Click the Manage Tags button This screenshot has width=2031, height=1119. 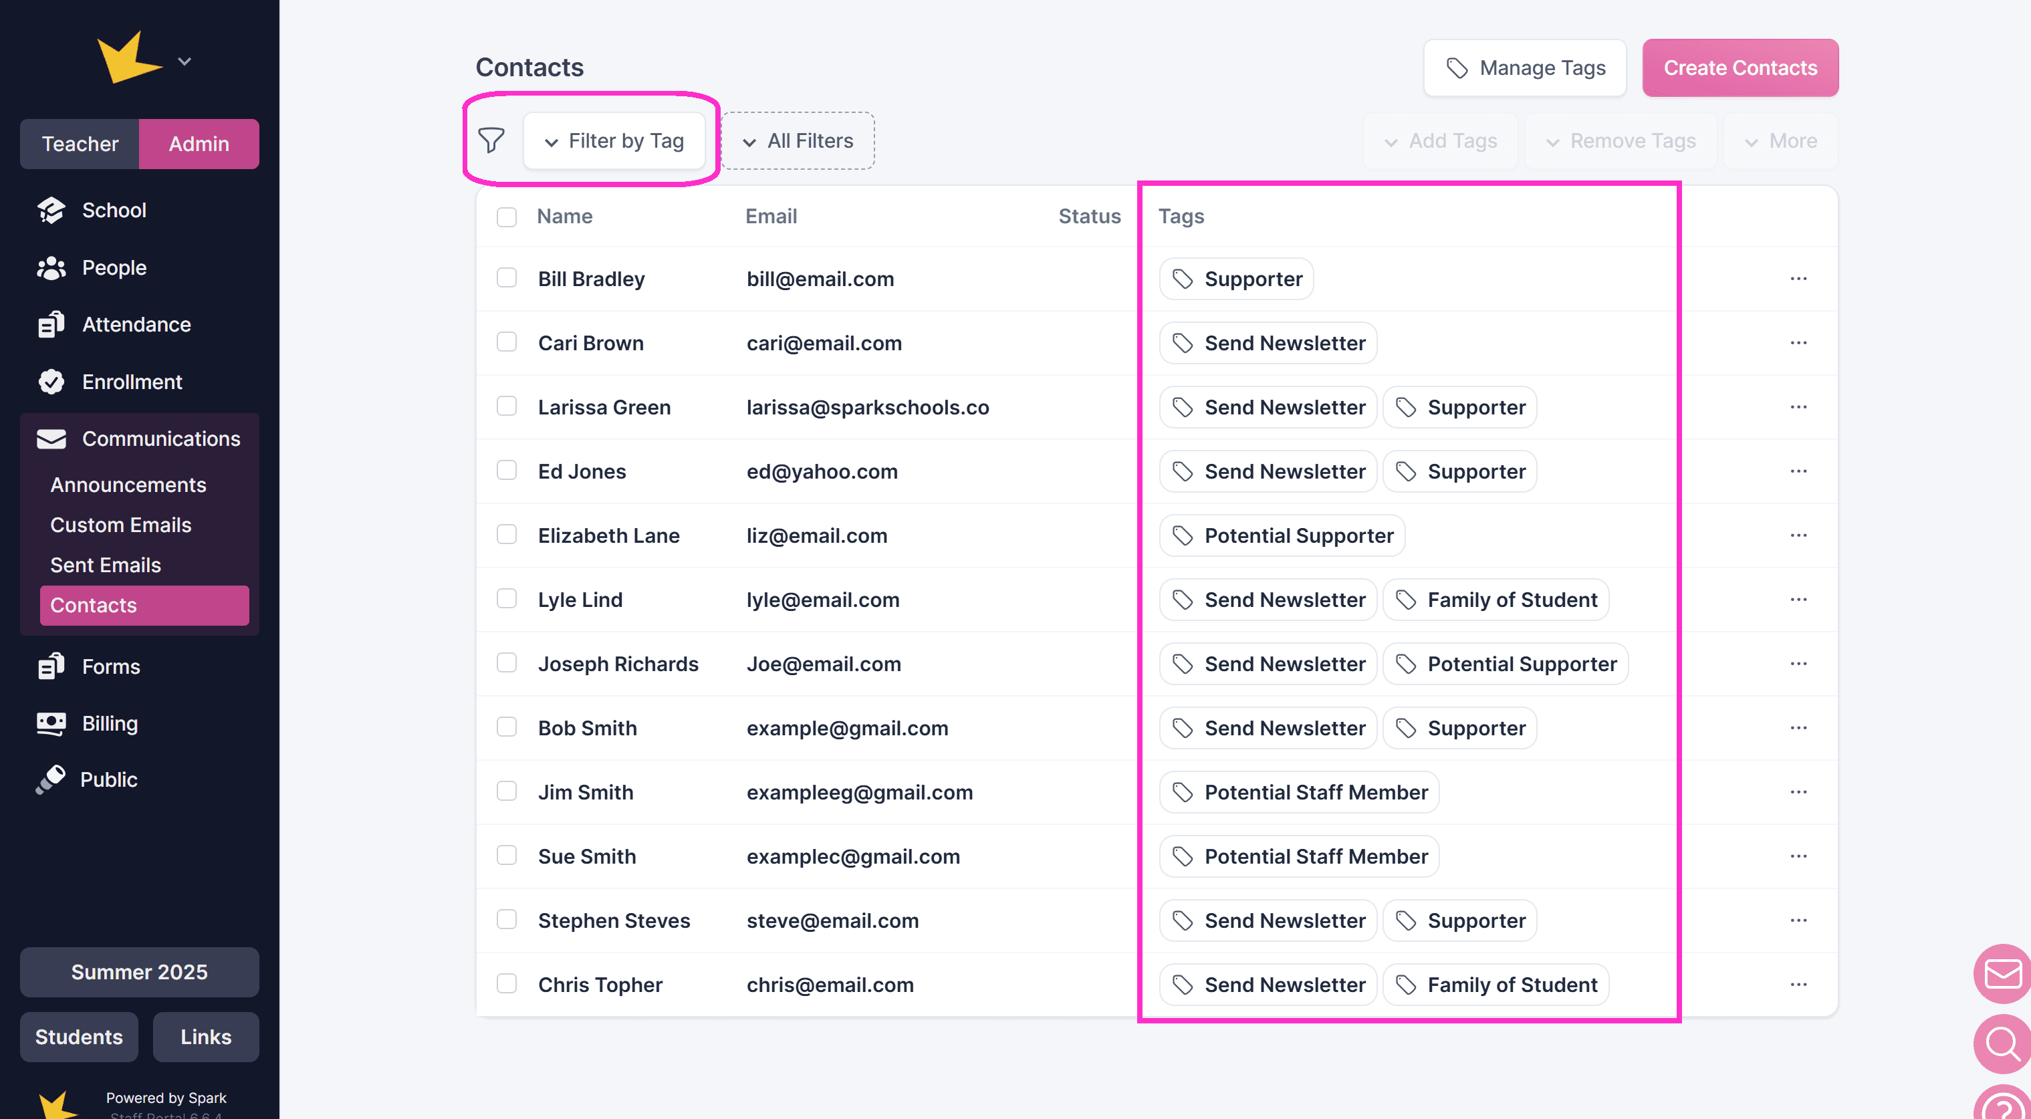pos(1524,68)
